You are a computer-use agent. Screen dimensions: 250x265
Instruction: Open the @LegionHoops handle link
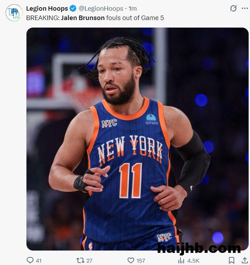101,8
